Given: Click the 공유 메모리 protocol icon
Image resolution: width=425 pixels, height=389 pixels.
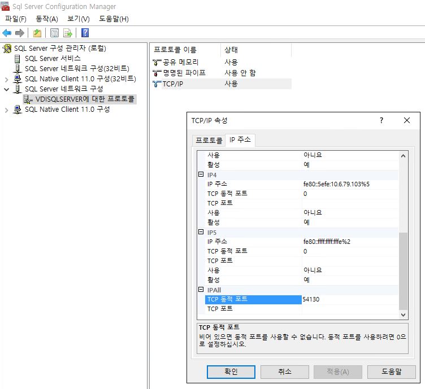Looking at the screenshot, I should [157, 63].
